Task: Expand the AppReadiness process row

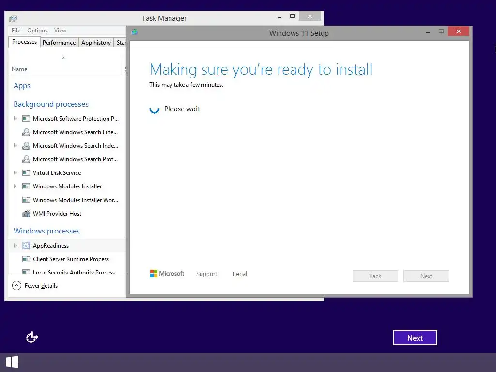Action: [15, 246]
